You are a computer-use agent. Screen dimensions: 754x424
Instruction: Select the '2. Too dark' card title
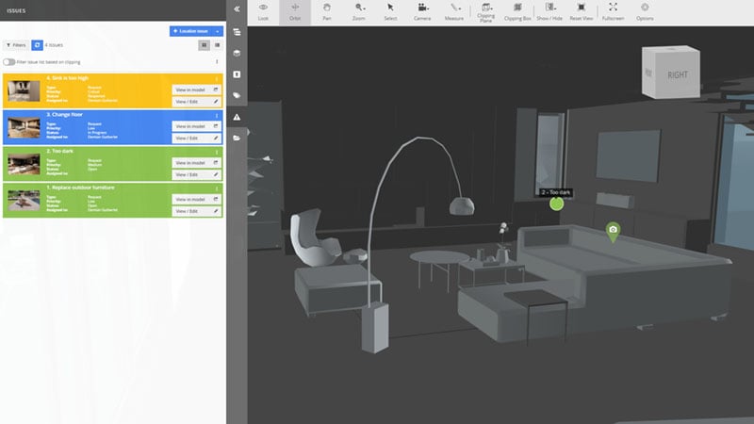pos(59,151)
